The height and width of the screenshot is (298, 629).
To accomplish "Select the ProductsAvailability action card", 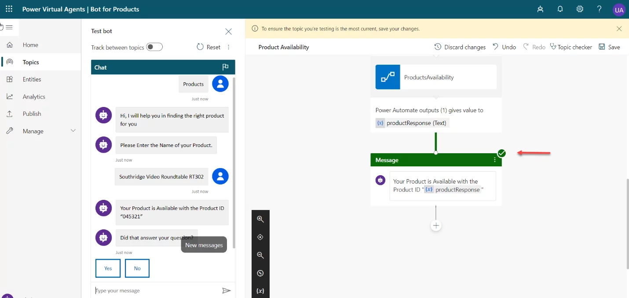I will coord(436,77).
